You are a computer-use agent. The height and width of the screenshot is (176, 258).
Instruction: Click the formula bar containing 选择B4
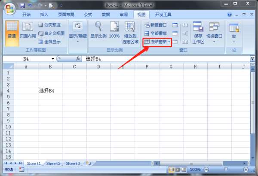[x=166, y=59]
